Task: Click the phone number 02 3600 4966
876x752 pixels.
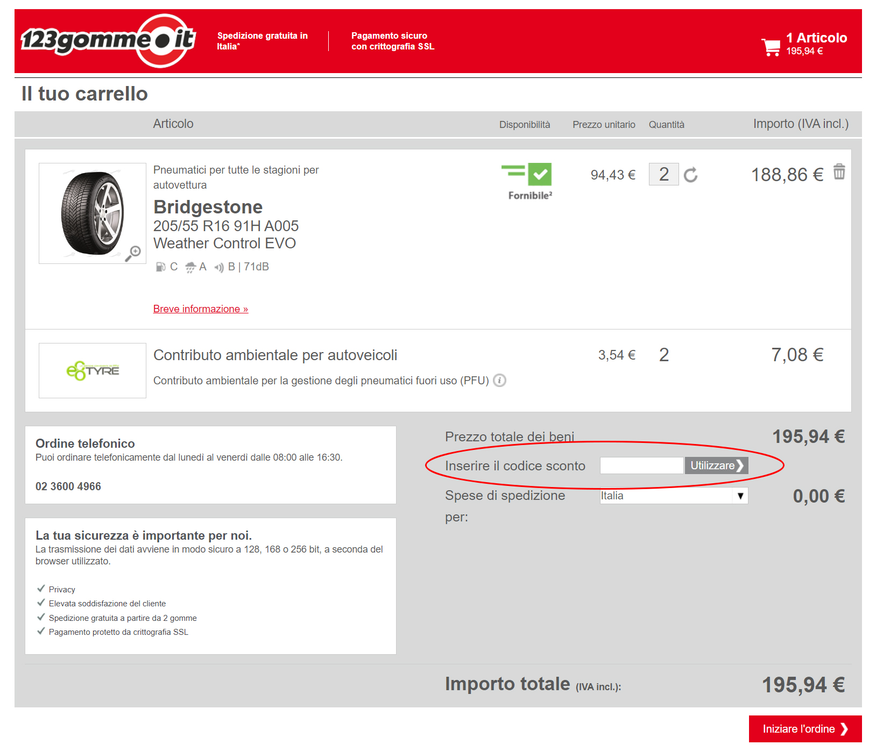Action: tap(68, 486)
